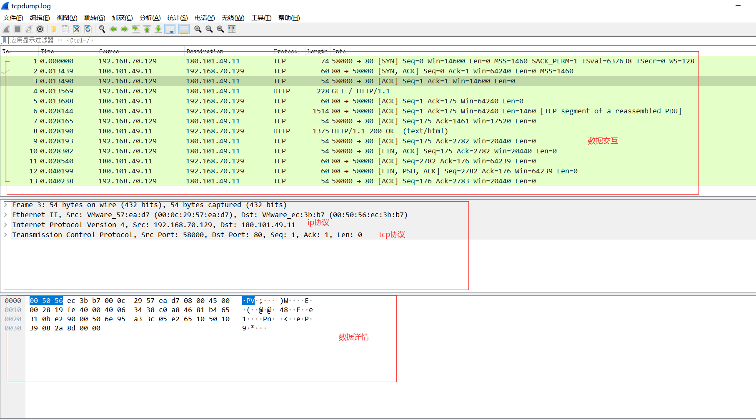This screenshot has width=756, height=420.
Task: Expand the Frame 3 detail row
Action: (6, 205)
